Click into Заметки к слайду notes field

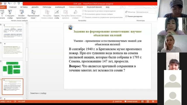pos(93,95)
